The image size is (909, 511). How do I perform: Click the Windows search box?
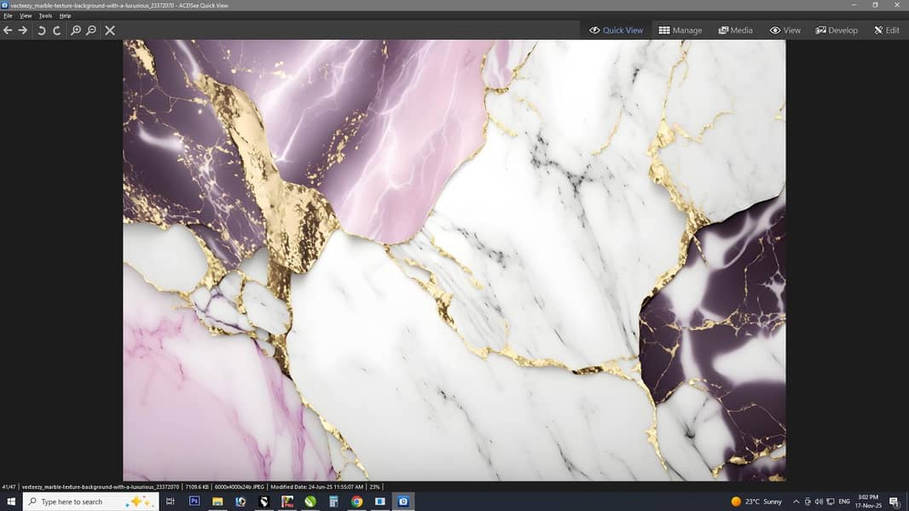[x=91, y=502]
